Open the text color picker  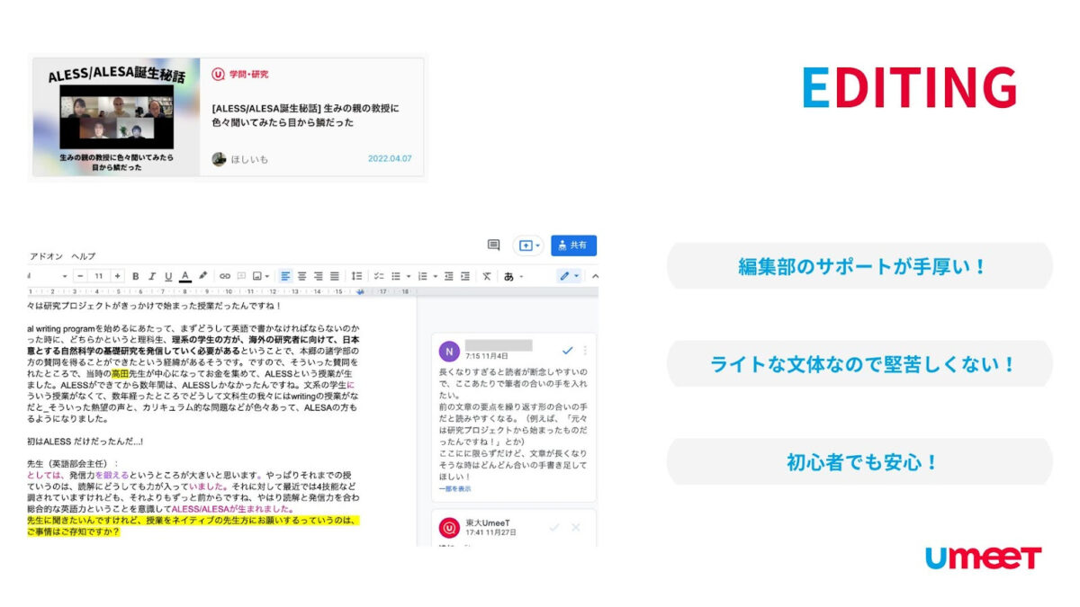click(185, 276)
